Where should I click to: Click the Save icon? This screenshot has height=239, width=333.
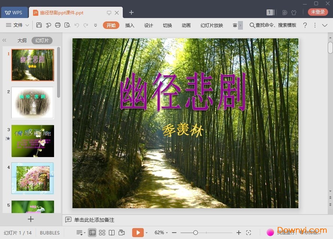pos(39,25)
